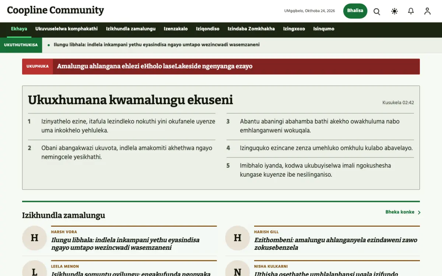Click the UKUTHUTHUKISA ticker label

tap(21, 45)
